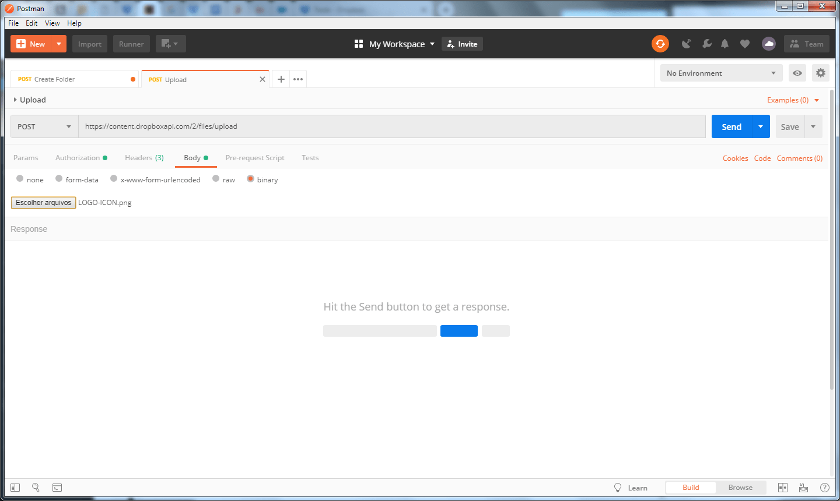Add a new request tab
The height and width of the screenshot is (501, 840).
pyautogui.click(x=281, y=79)
